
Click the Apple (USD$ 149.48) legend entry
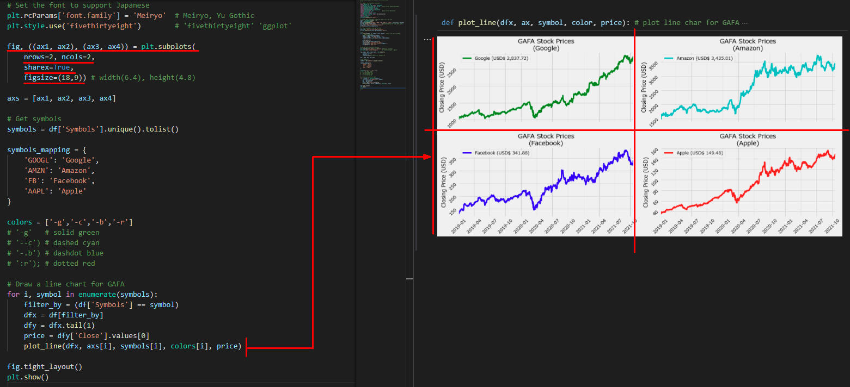[693, 153]
